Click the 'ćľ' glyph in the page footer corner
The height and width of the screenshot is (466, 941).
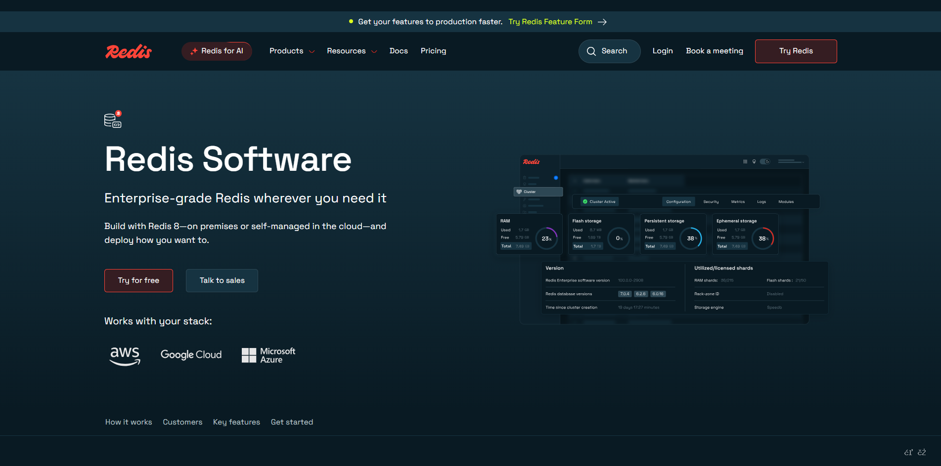[908, 452]
